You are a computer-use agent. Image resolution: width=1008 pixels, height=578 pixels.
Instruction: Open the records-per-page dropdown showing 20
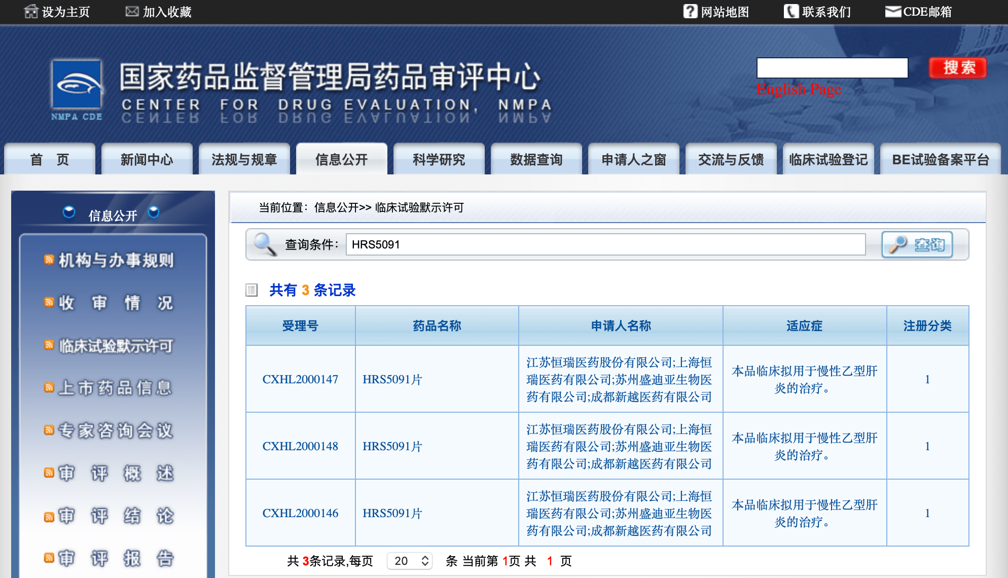tap(410, 561)
